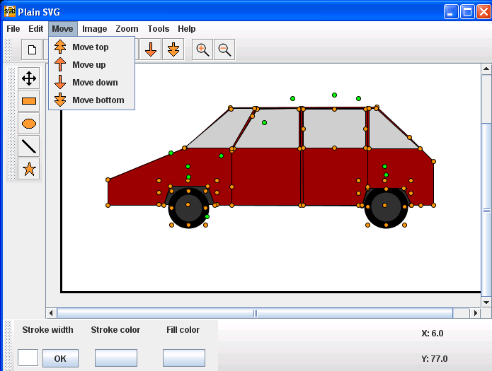
Task: Open the Help menu
Action: pyautogui.click(x=187, y=29)
